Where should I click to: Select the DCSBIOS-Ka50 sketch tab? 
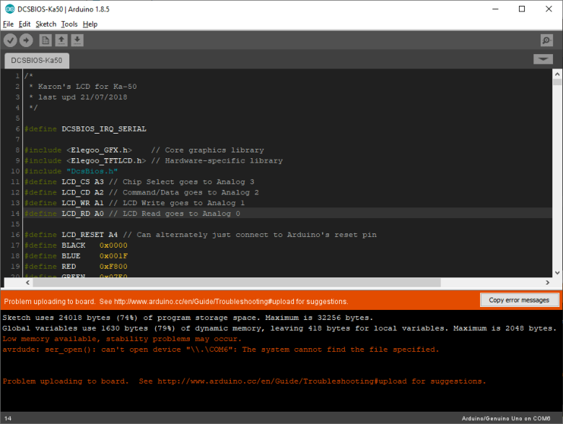coord(37,61)
